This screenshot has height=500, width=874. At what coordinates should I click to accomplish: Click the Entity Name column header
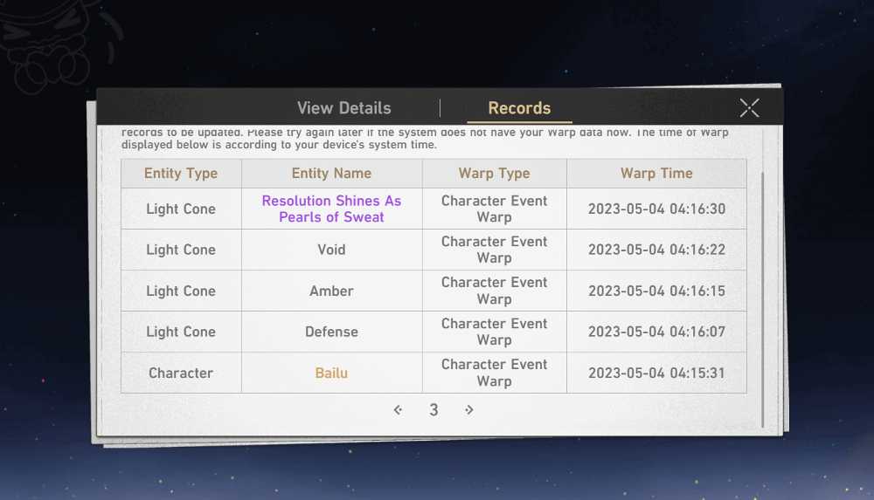[331, 173]
